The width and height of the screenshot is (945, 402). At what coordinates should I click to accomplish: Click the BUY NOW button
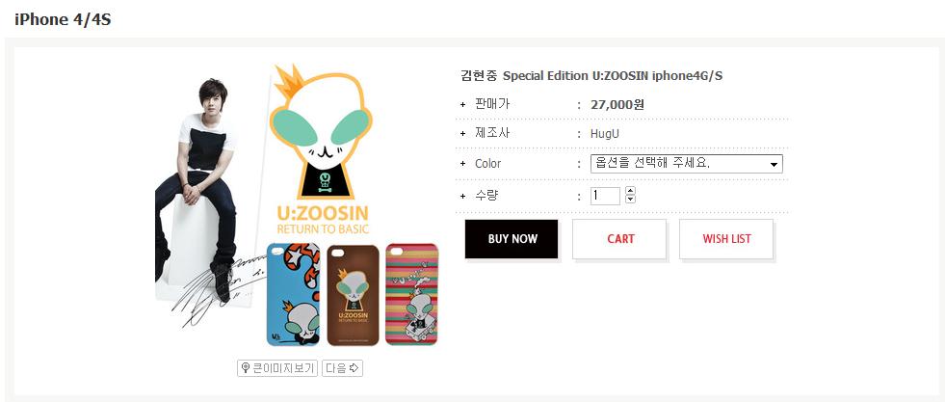click(x=512, y=239)
